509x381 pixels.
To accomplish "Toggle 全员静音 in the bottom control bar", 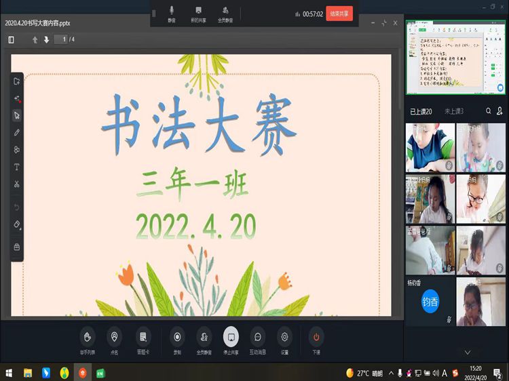I will click(204, 340).
